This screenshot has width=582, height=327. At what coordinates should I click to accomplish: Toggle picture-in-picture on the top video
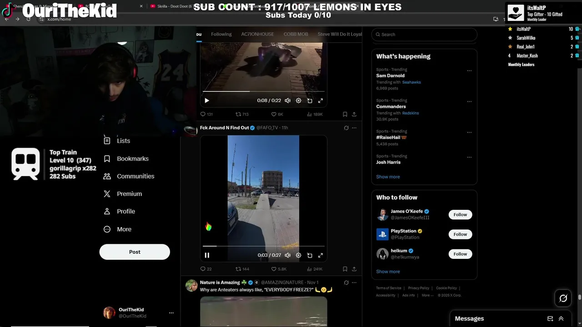(x=310, y=100)
